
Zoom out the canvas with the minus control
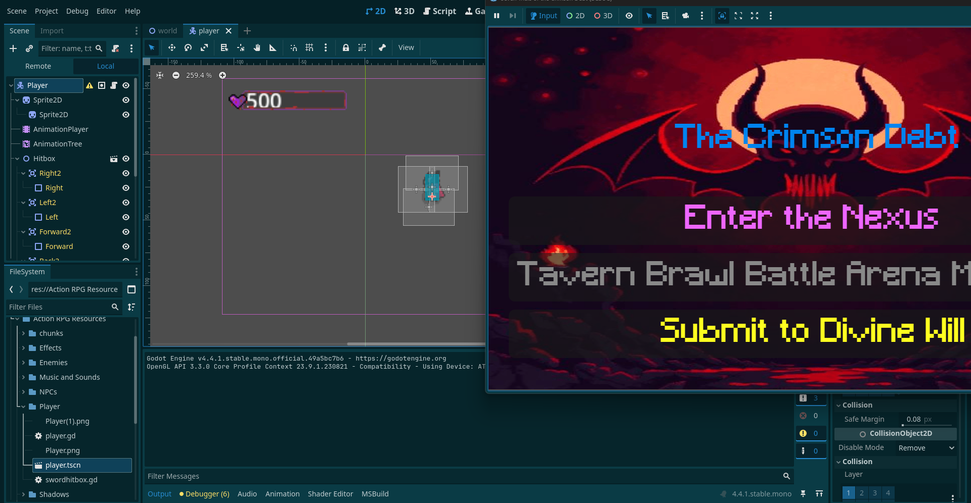(176, 75)
